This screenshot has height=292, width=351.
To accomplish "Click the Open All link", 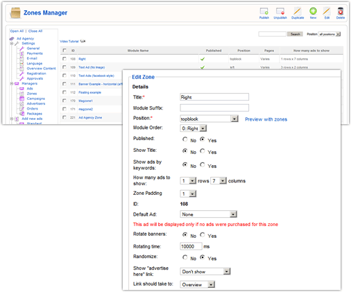I will (x=17, y=31).
